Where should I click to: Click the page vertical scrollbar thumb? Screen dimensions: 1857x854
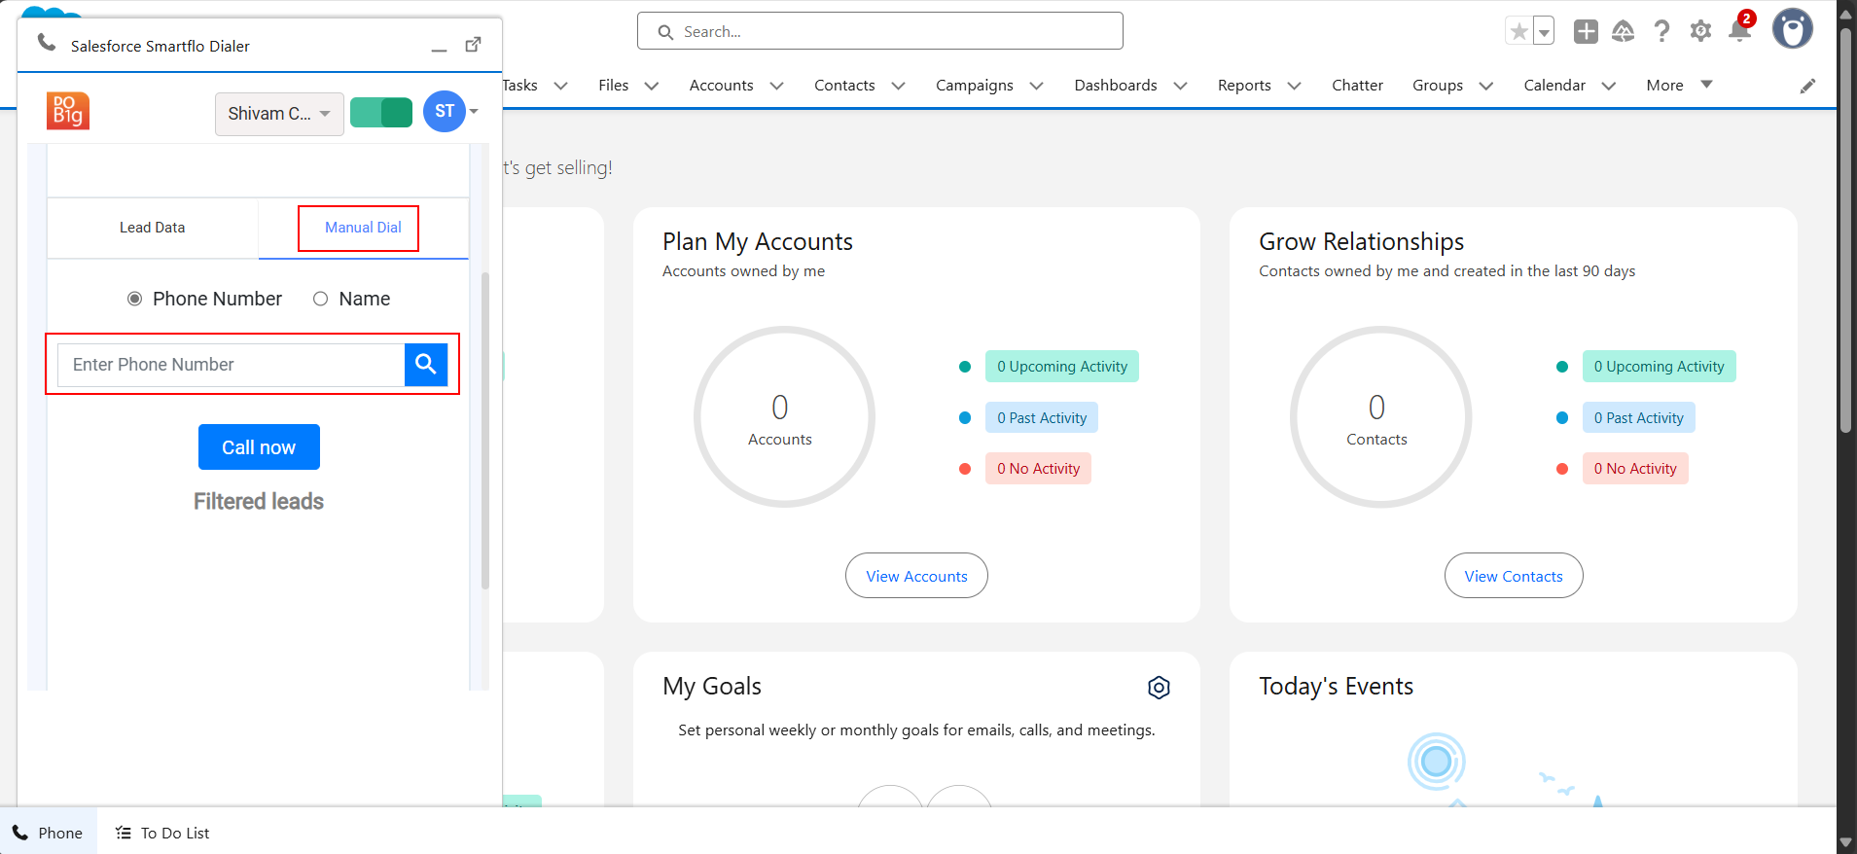click(x=1845, y=230)
